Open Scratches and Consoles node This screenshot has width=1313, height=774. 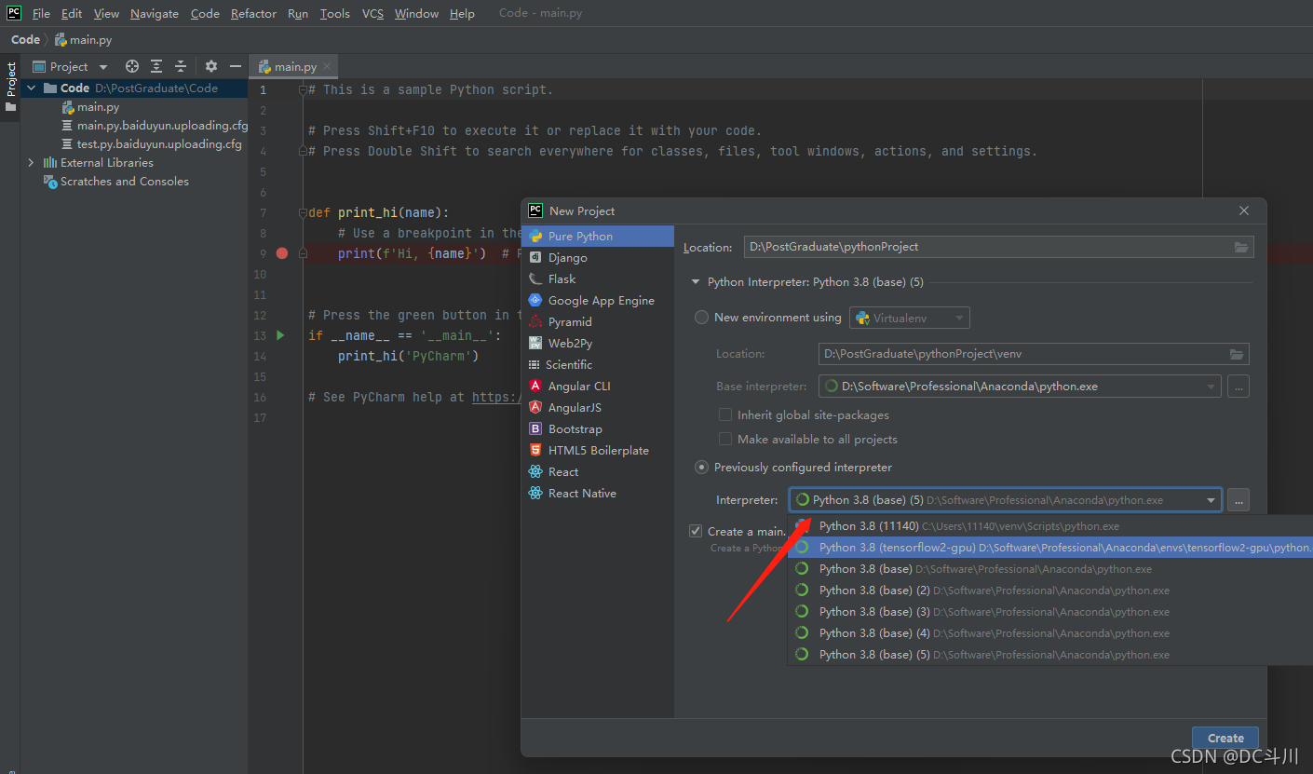124,182
